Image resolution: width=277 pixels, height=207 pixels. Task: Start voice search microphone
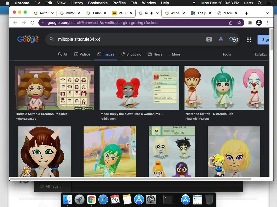(x=221, y=39)
